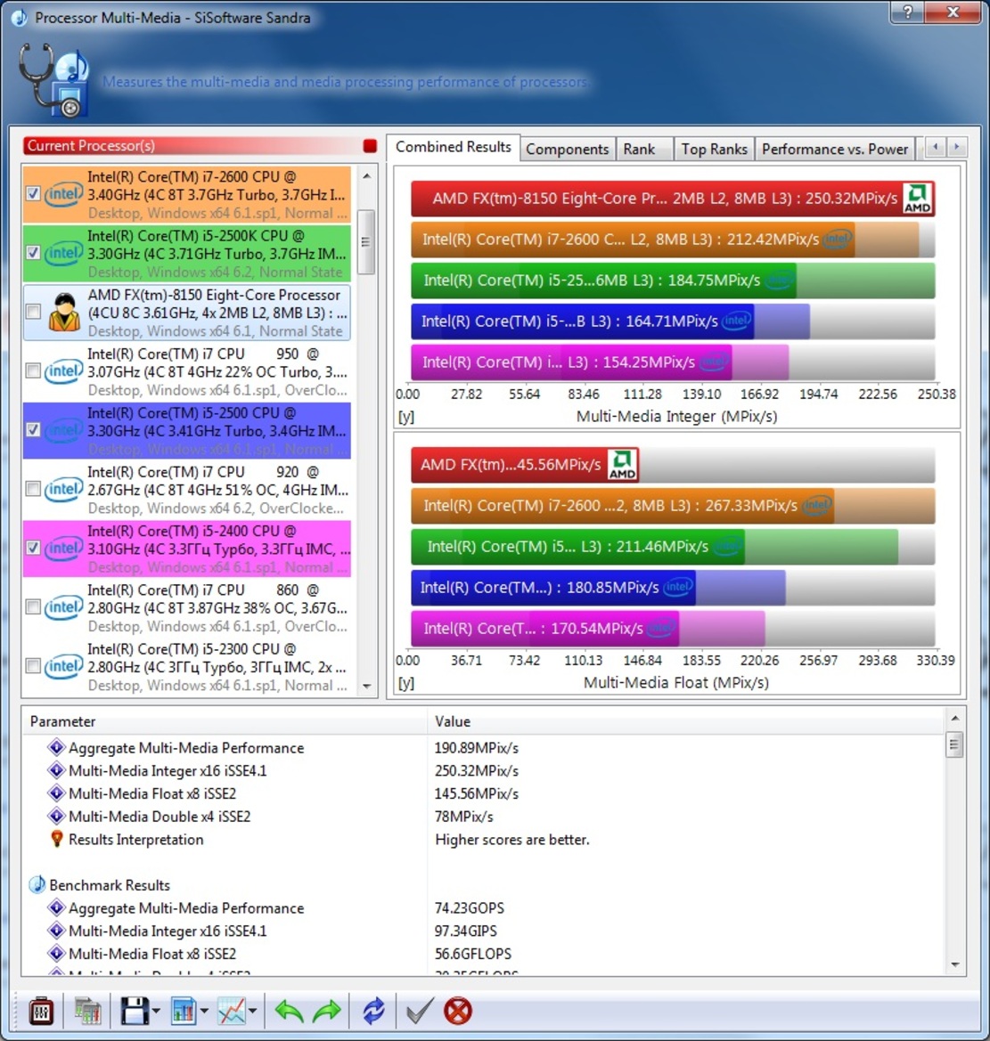Check the AMD FX-8150 Eight-Core checkbox
990x1041 pixels.
click(33, 312)
